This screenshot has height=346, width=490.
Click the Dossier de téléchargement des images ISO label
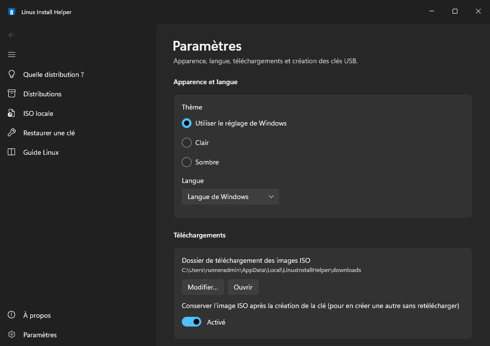tap(246, 260)
